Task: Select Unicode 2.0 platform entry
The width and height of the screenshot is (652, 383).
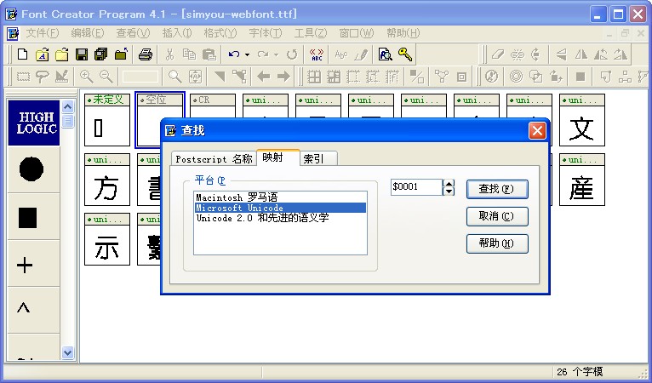Action: pyautogui.click(x=261, y=218)
